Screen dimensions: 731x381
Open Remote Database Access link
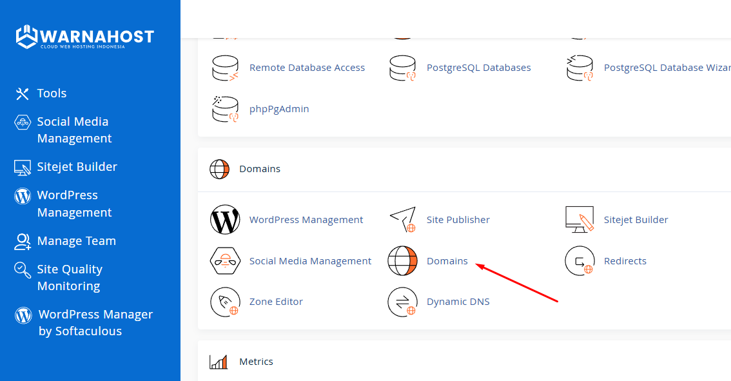pyautogui.click(x=307, y=68)
